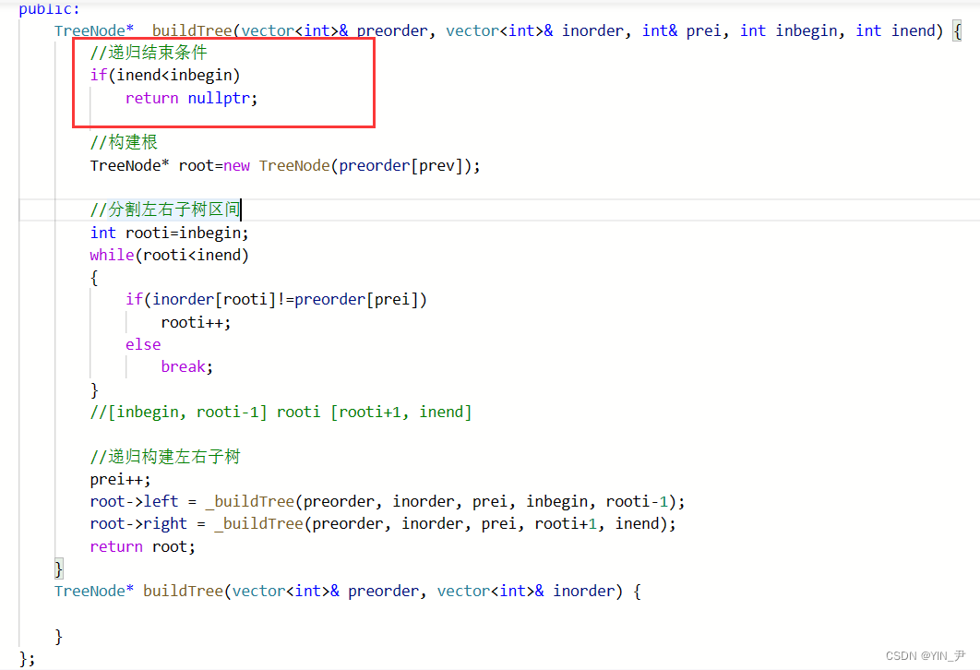980x670 pixels.
Task: Click the comment //分割左右子树区间
Action: pos(165,209)
